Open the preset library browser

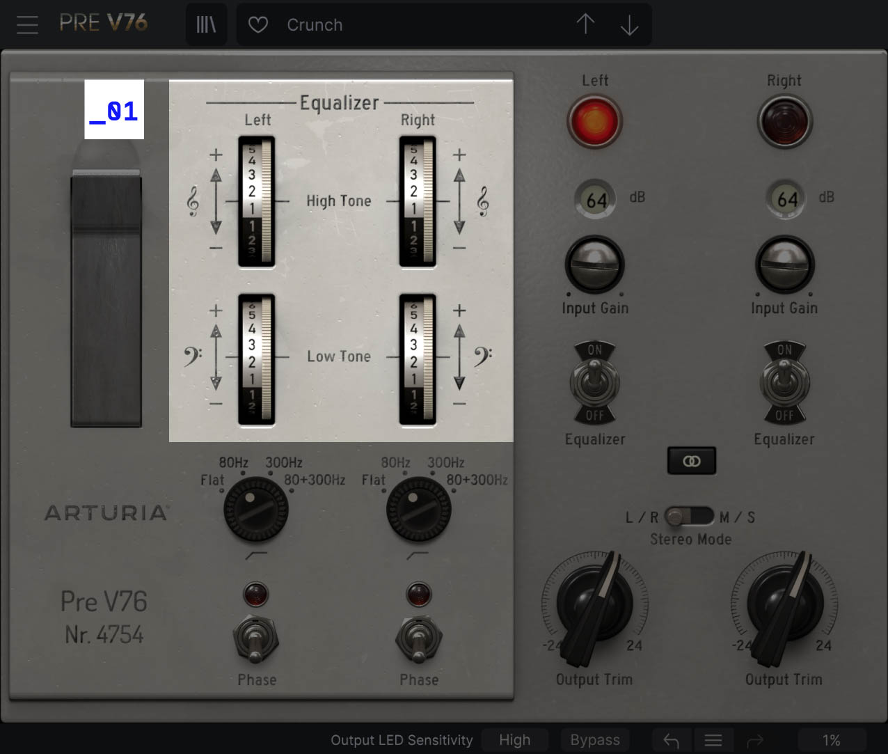pyautogui.click(x=206, y=25)
